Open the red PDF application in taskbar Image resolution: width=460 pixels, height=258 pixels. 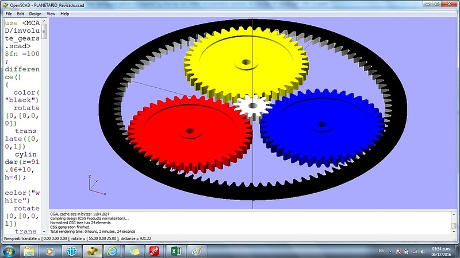tap(155, 252)
